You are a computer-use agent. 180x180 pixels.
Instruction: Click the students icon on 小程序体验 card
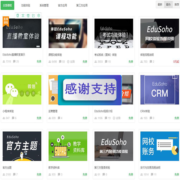4,118
